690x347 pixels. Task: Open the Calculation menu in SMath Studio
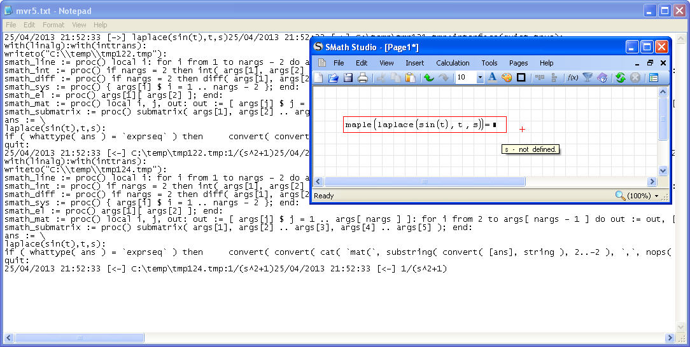point(453,63)
